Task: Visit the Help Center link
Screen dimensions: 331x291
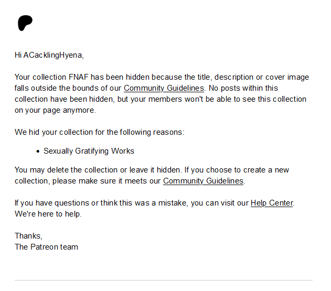Action: tap(272, 203)
